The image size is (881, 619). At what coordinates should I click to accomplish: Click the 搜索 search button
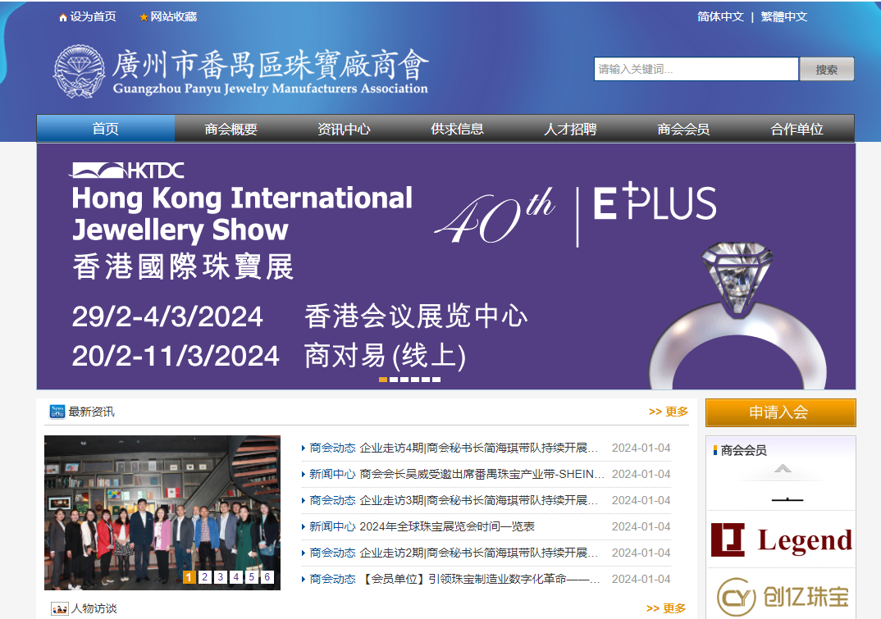click(x=827, y=69)
